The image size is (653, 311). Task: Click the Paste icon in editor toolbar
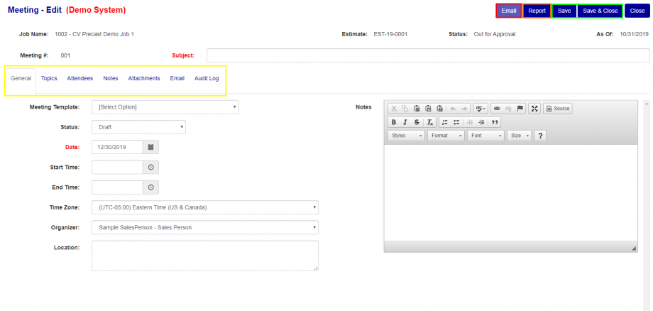417,108
